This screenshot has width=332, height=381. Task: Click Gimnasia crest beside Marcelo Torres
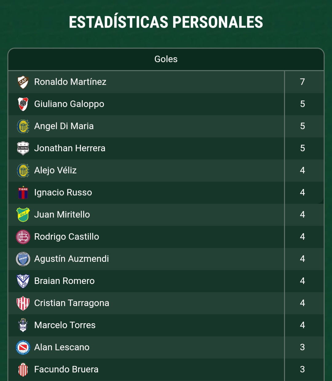pos(23,325)
